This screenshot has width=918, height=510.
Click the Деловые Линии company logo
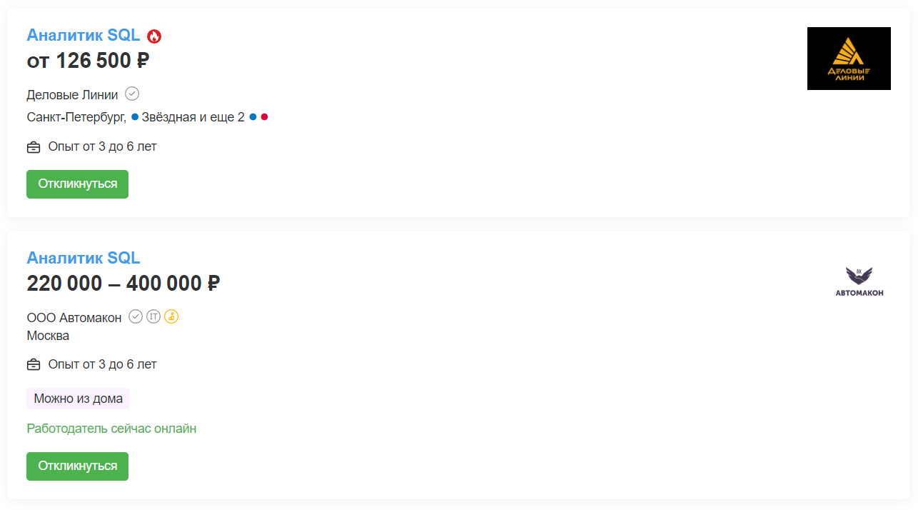click(849, 59)
